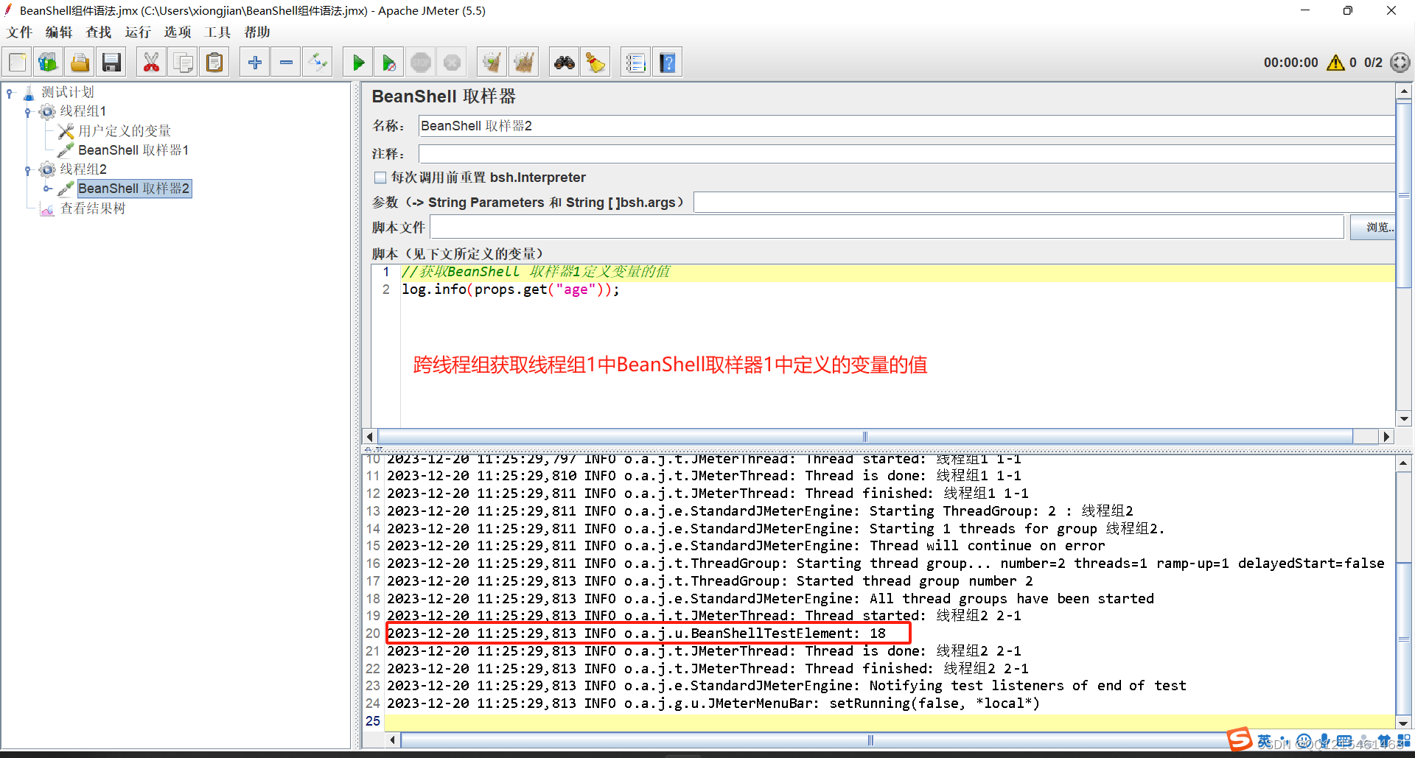This screenshot has width=1415, height=758.
Task: Collapse the 测试计划 tree node
Action: [x=10, y=93]
